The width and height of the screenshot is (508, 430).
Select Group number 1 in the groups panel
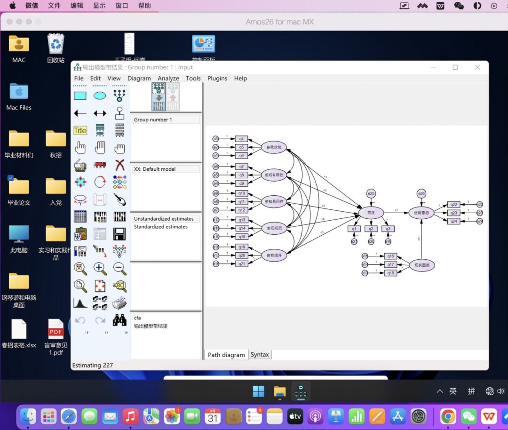(153, 120)
